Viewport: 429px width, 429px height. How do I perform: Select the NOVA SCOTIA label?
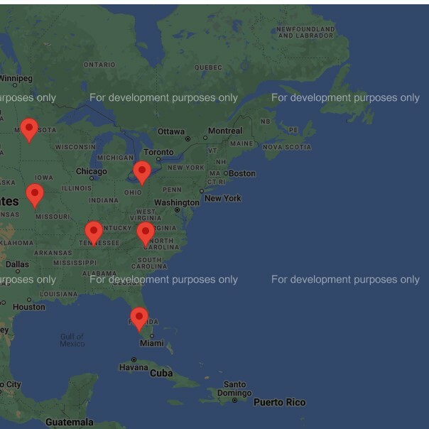point(287,147)
